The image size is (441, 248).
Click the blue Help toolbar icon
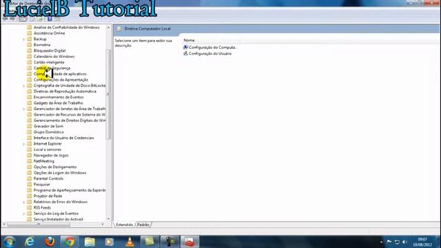pos(50,19)
